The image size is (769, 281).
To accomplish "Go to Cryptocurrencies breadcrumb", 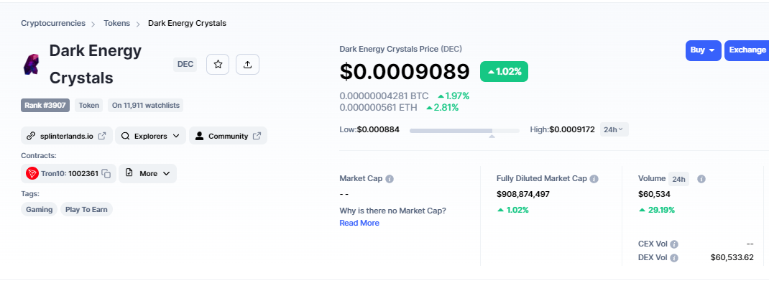I will [53, 23].
